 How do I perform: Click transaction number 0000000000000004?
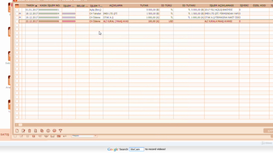pos(49,14)
